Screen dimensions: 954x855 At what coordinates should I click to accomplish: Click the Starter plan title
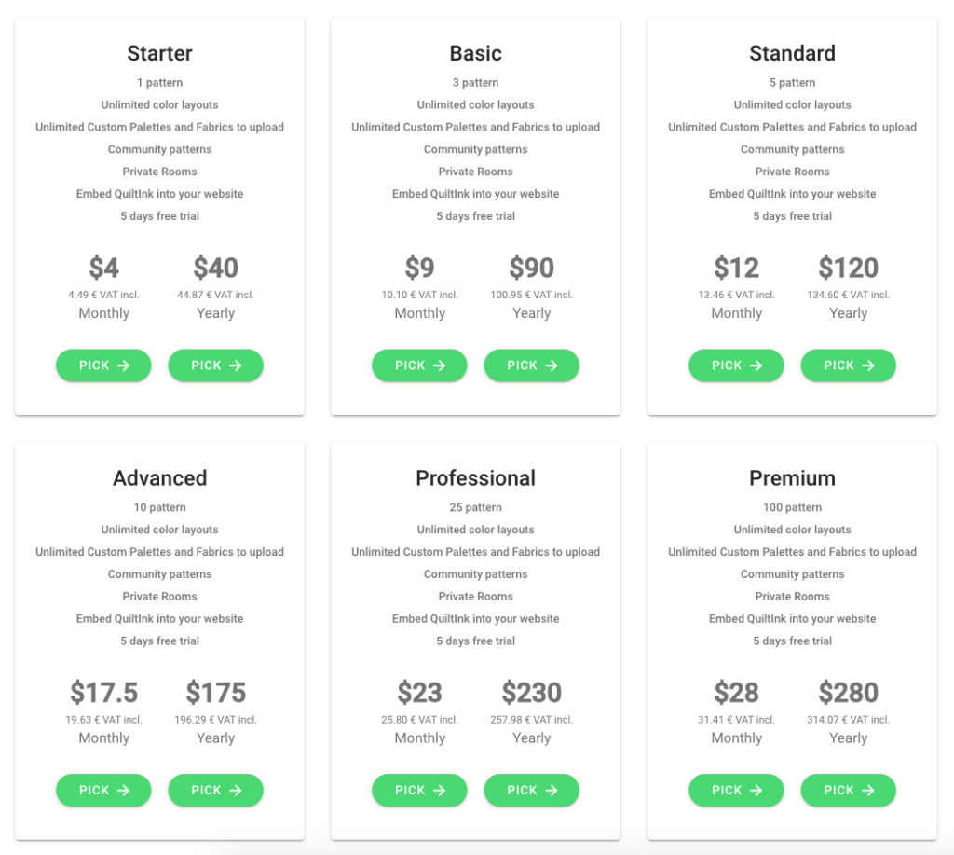159,53
